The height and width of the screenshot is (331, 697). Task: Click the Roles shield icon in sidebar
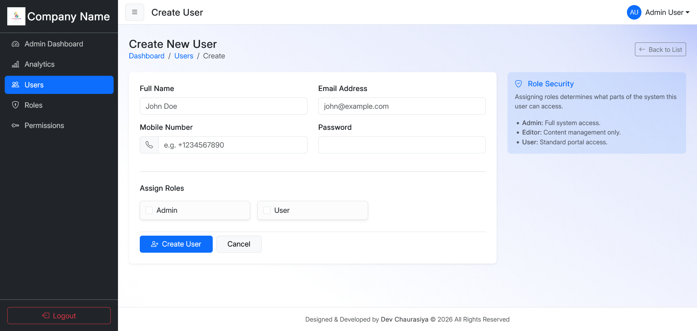[x=15, y=105]
